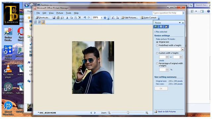Click the Rotate Right icon

click(117, 18)
